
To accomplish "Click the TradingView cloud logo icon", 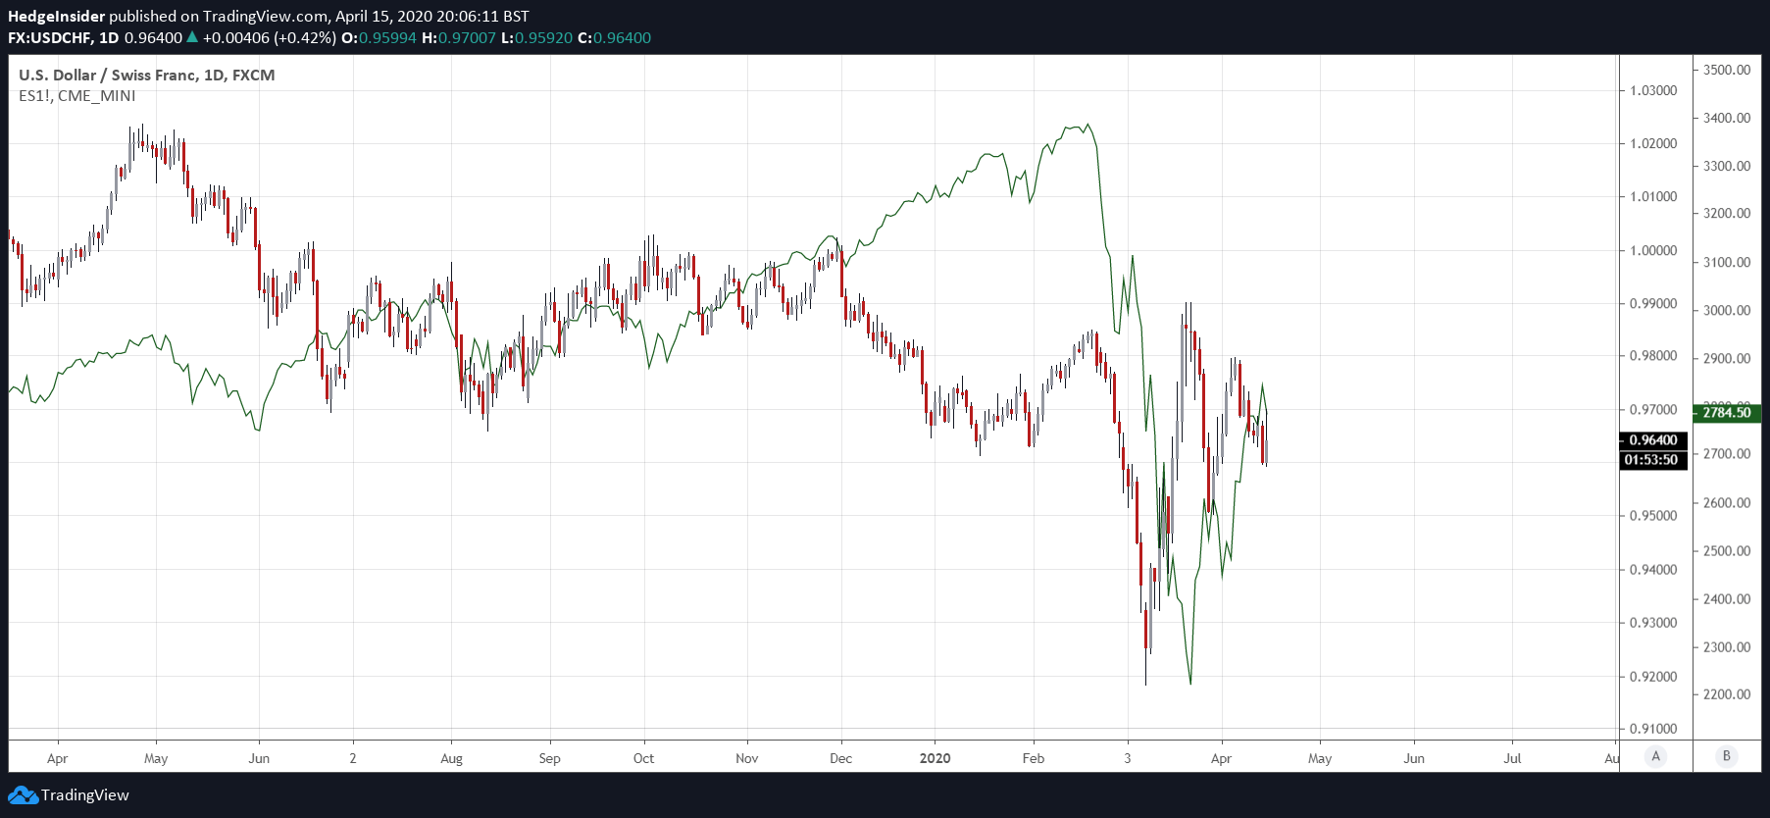I will pos(23,795).
